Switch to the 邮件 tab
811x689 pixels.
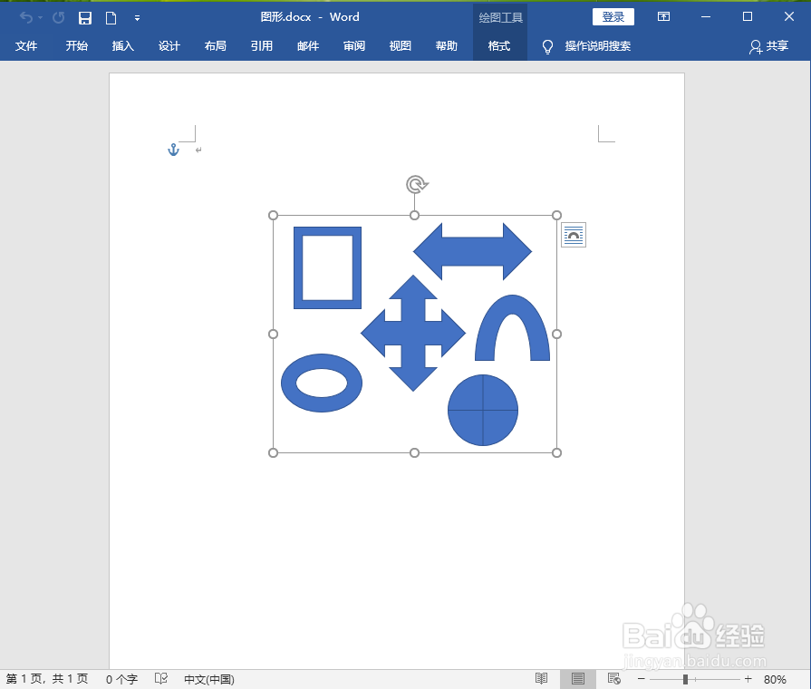[308, 46]
